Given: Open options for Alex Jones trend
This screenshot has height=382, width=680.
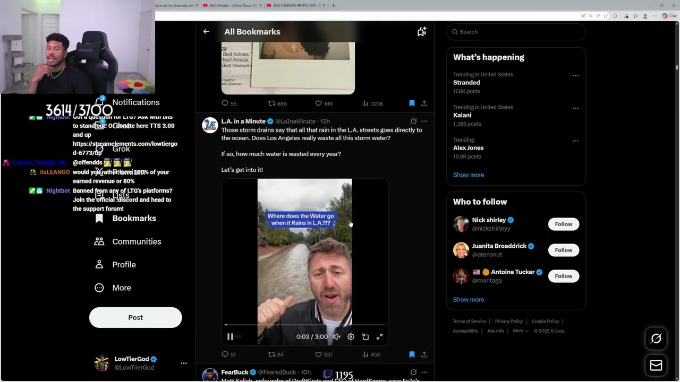Looking at the screenshot, I should [x=575, y=141].
